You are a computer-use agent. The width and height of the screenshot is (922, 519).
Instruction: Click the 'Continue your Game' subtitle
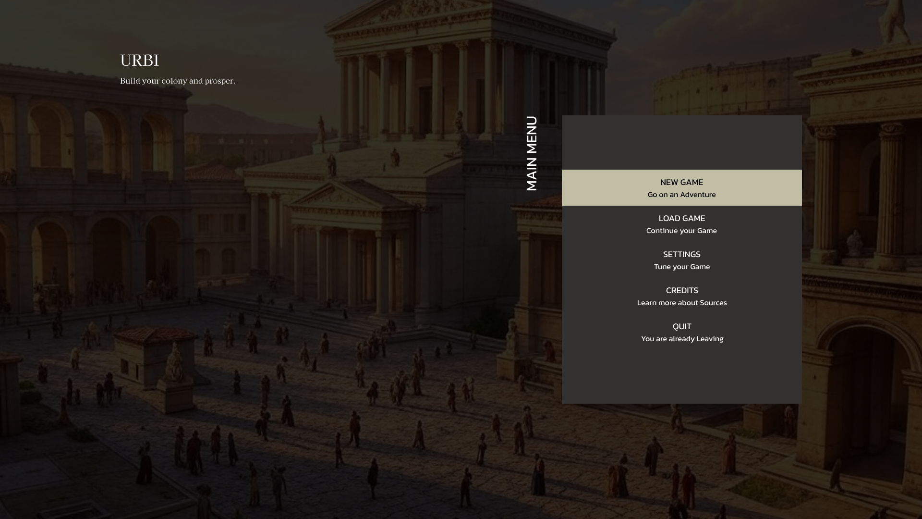tap(681, 231)
